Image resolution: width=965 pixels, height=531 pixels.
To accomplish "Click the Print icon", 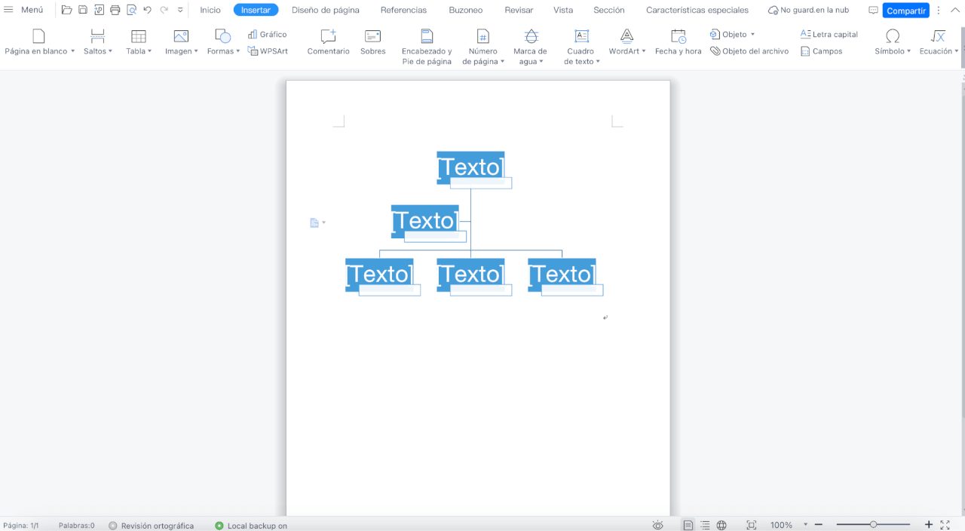I will pos(115,10).
